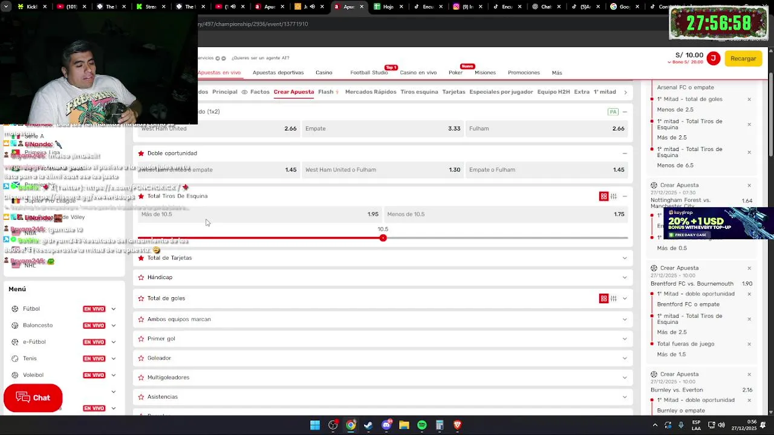Expand the Hándicap market
The image size is (774, 435).
(625, 277)
